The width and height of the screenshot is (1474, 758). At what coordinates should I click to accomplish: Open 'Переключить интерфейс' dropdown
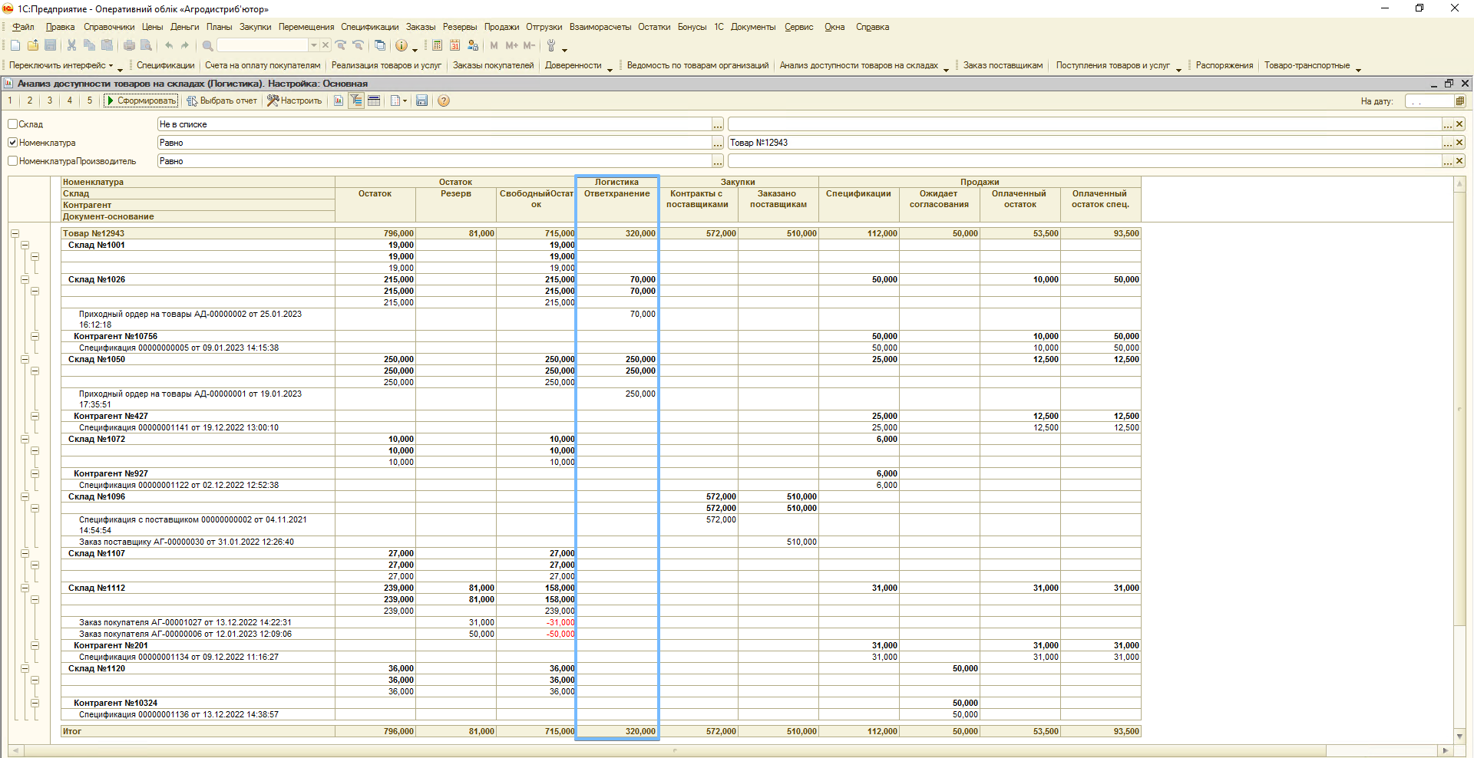tap(61, 66)
